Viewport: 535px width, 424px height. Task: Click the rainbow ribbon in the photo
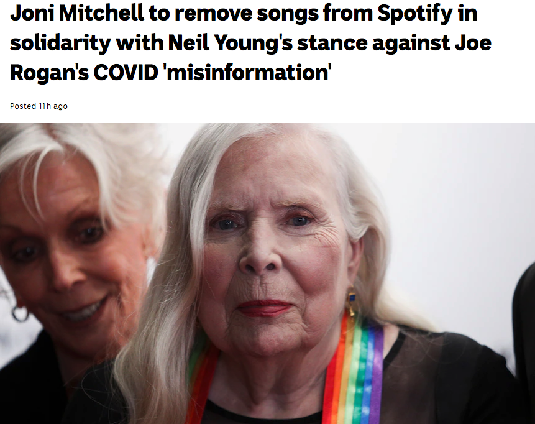tap(353, 369)
